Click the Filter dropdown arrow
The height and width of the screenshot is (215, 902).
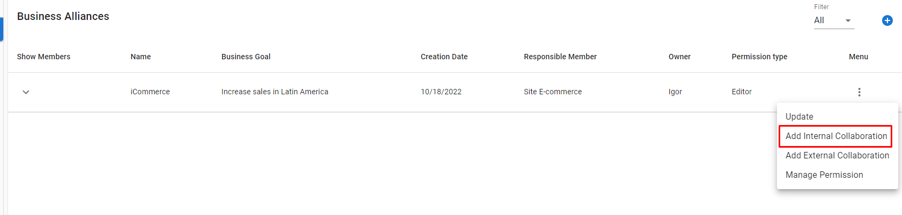click(x=848, y=21)
